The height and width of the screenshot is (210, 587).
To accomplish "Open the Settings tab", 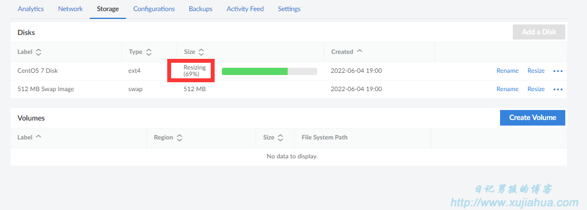I will tap(289, 8).
